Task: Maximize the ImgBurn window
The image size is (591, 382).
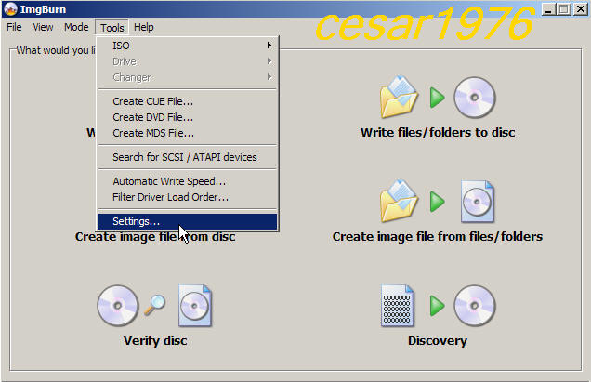Action: (x=564, y=9)
